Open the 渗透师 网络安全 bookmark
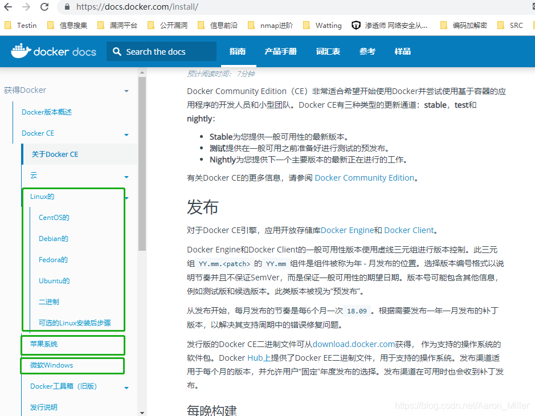Image resolution: width=535 pixels, height=416 pixels. click(390, 25)
